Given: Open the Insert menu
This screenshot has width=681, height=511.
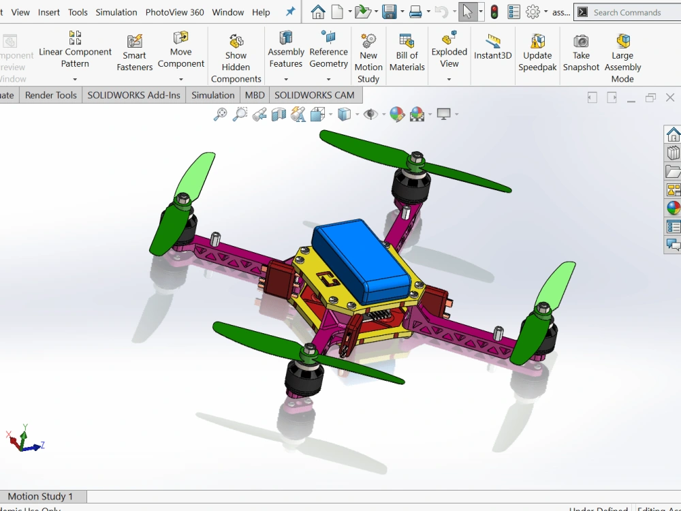Looking at the screenshot, I should 48,12.
